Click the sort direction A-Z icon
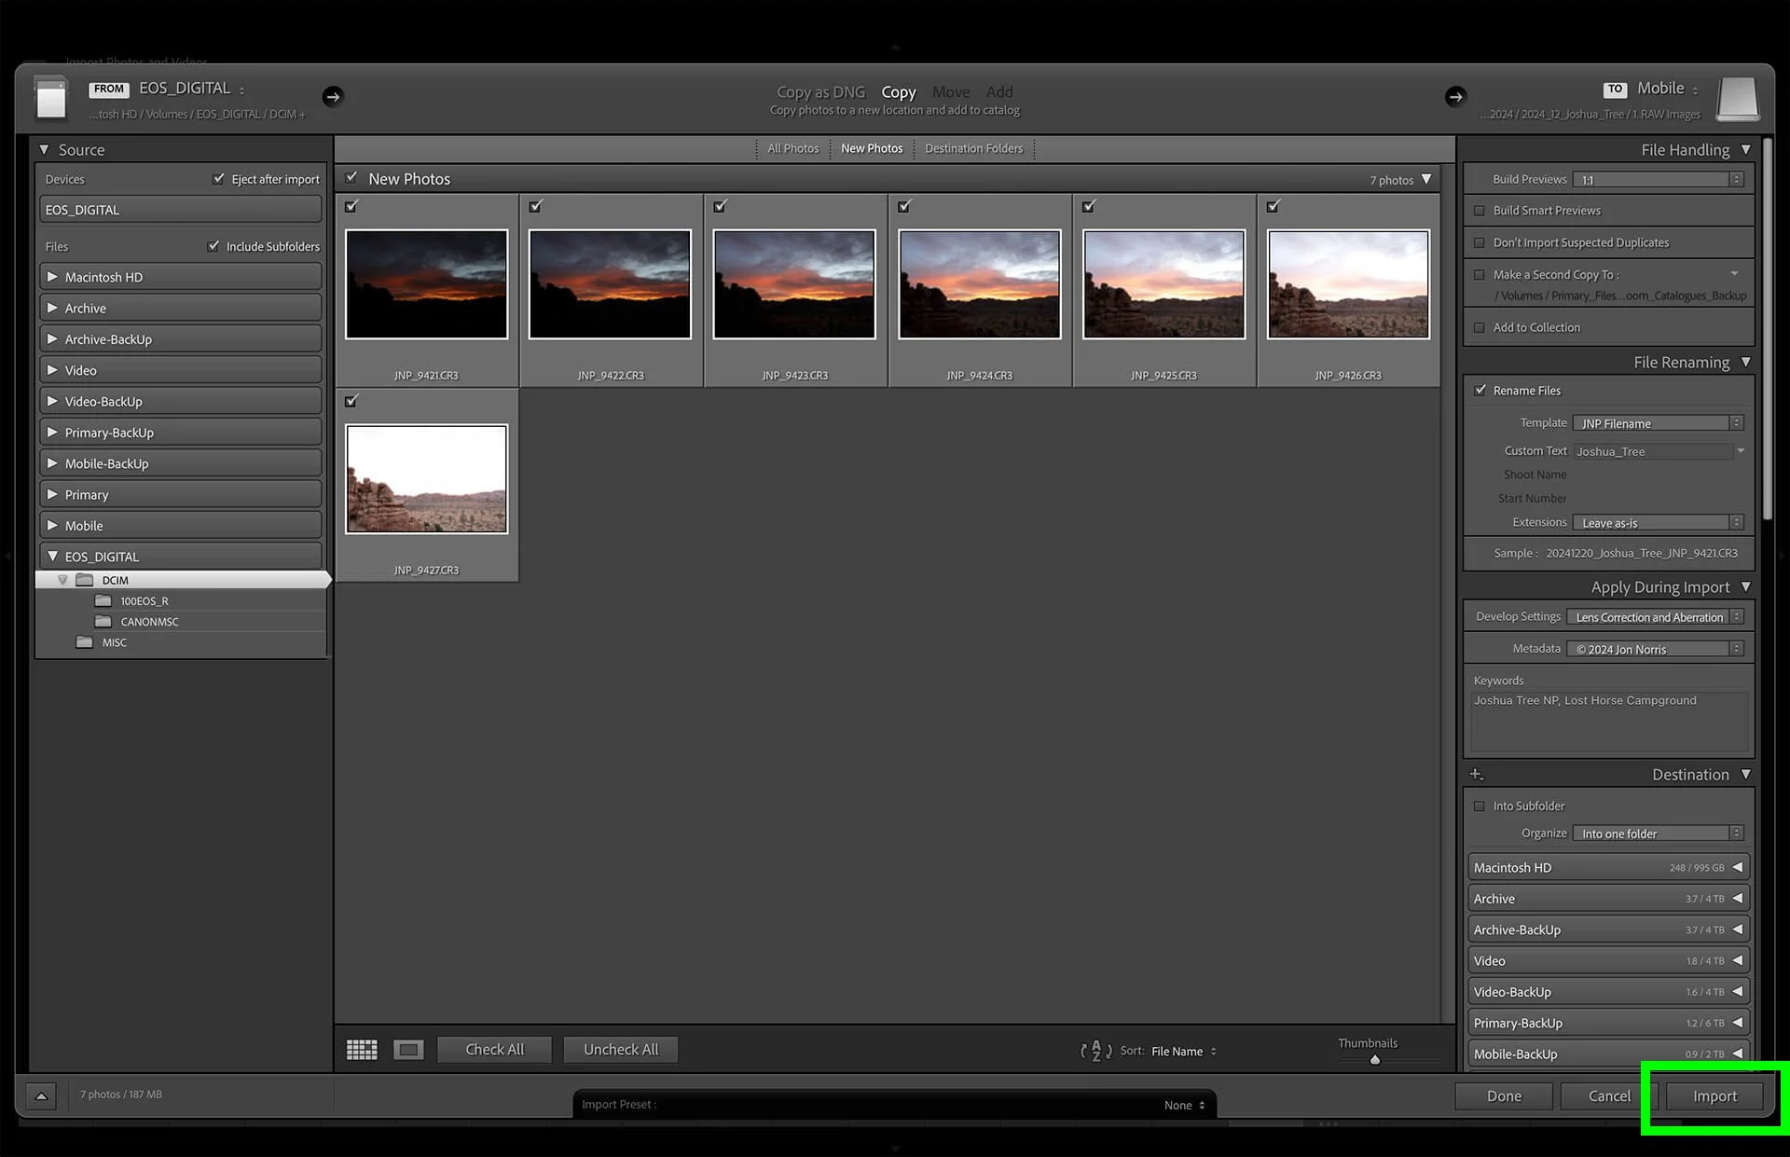Image resolution: width=1790 pixels, height=1157 pixels. (x=1095, y=1051)
